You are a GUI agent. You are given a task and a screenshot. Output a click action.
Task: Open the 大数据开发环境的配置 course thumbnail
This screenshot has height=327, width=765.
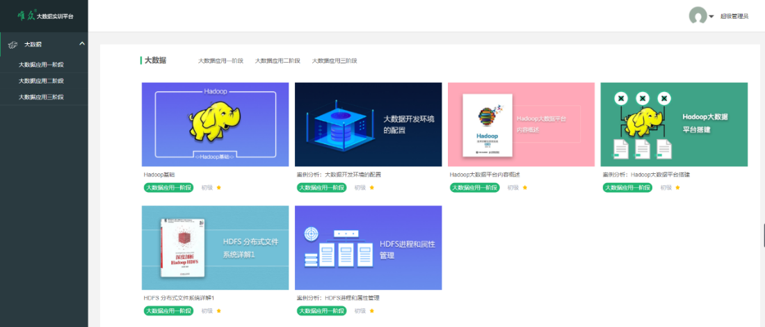[369, 125]
